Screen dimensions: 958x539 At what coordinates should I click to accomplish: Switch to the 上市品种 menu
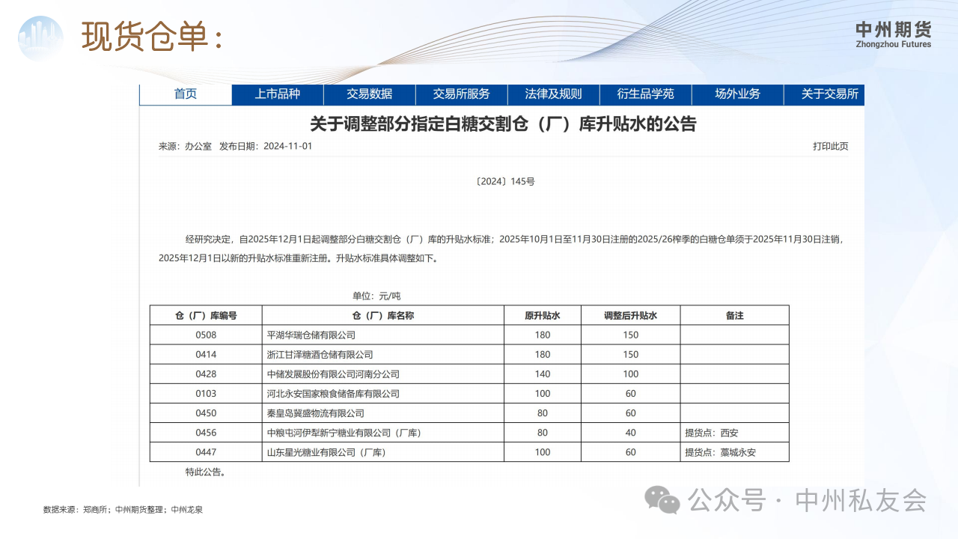pyautogui.click(x=277, y=94)
